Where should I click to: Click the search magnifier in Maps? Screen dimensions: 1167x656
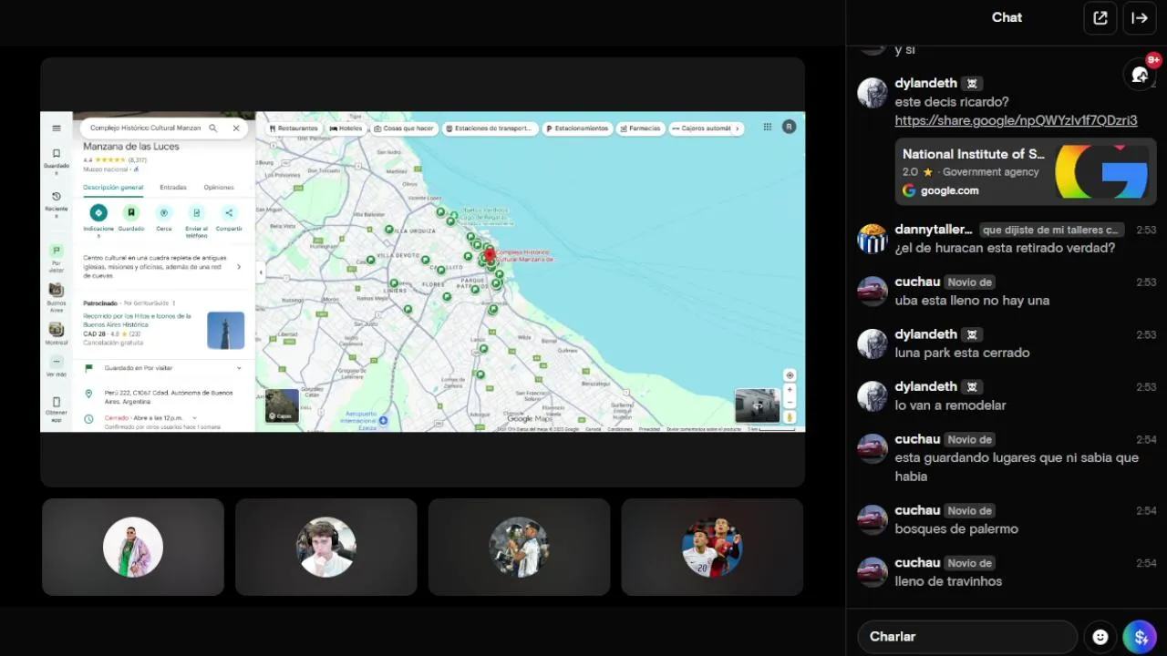tap(213, 128)
